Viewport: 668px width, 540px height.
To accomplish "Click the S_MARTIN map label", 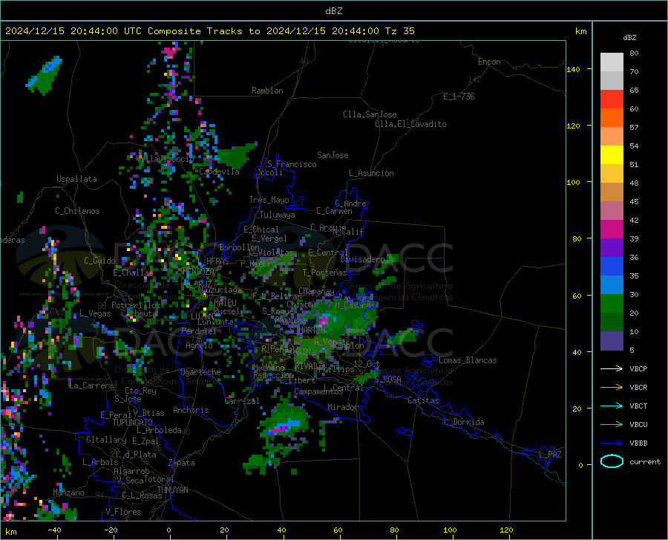I will coord(307,331).
